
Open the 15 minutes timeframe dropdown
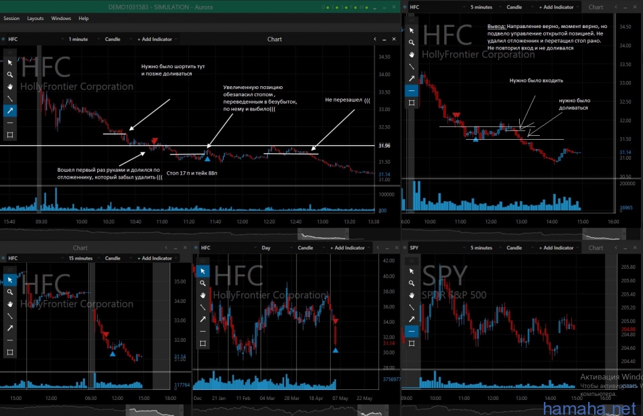click(83, 258)
